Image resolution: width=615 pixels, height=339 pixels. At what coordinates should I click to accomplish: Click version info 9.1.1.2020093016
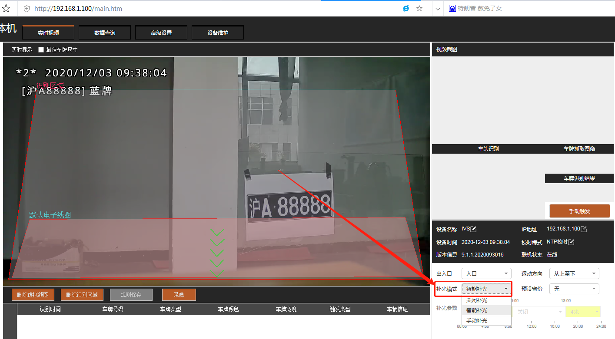(x=482, y=255)
